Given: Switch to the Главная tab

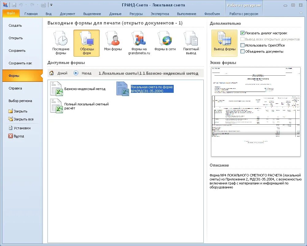Looking at the screenshot, I should click(31, 14).
